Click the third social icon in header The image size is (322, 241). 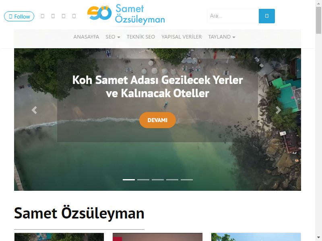pos(64,16)
